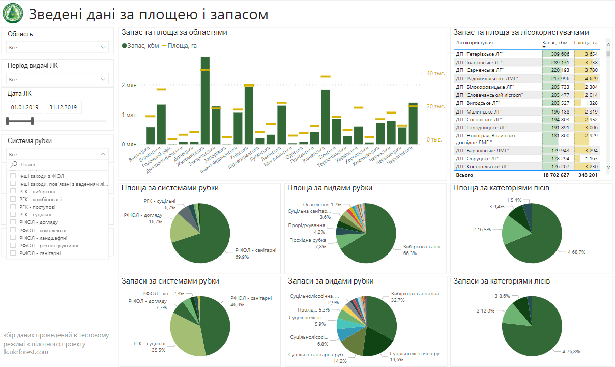Click the sort arrow under Запас, кбм column

pos(545,47)
